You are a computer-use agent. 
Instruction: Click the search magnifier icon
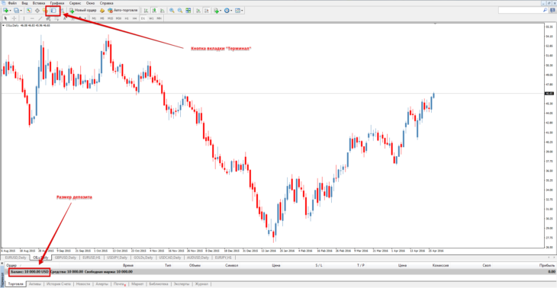[x=546, y=11]
